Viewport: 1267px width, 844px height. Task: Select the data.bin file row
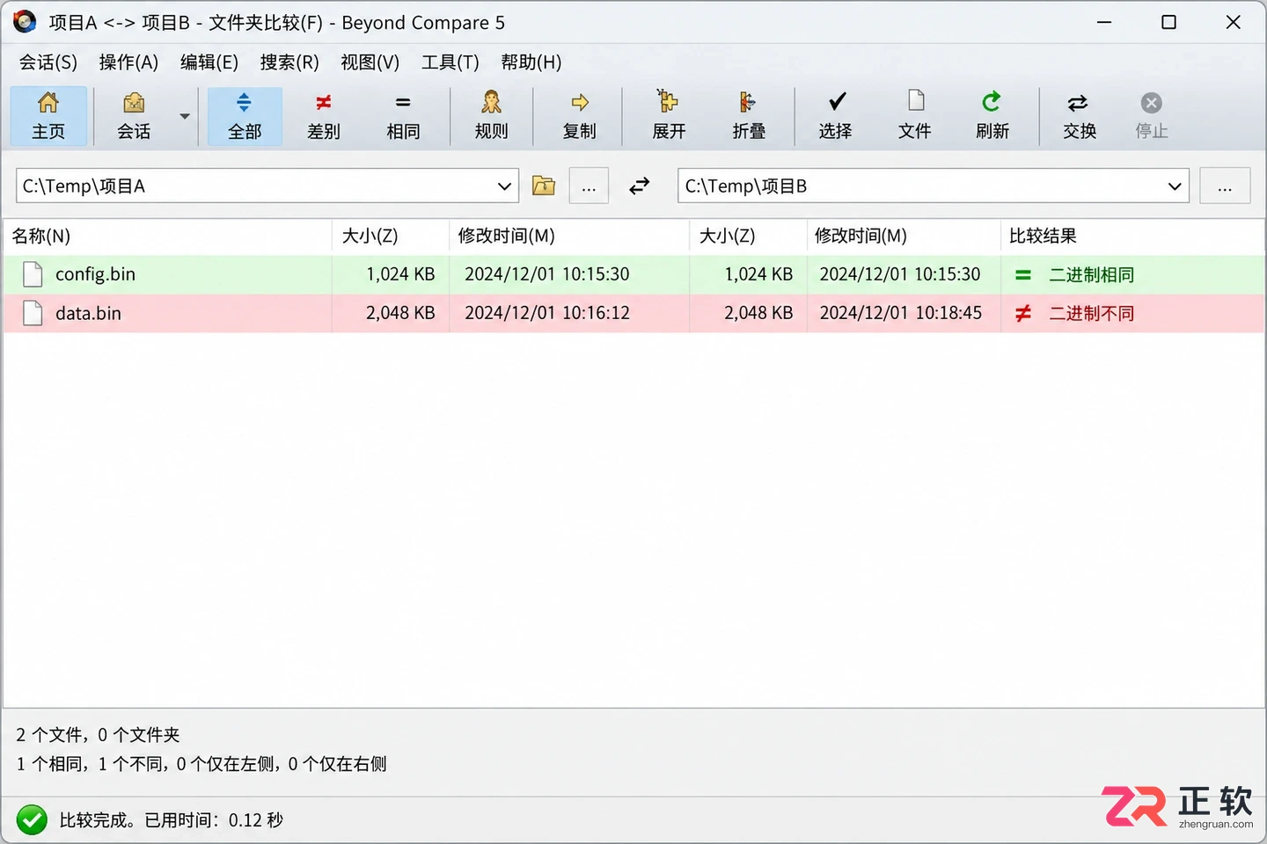tap(633, 313)
